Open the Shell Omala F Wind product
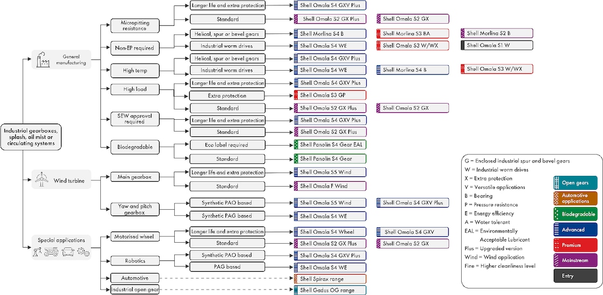 coord(330,186)
